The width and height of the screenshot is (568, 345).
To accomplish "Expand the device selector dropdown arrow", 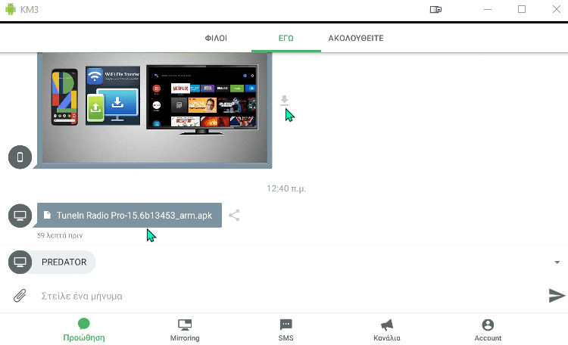I will (x=557, y=262).
